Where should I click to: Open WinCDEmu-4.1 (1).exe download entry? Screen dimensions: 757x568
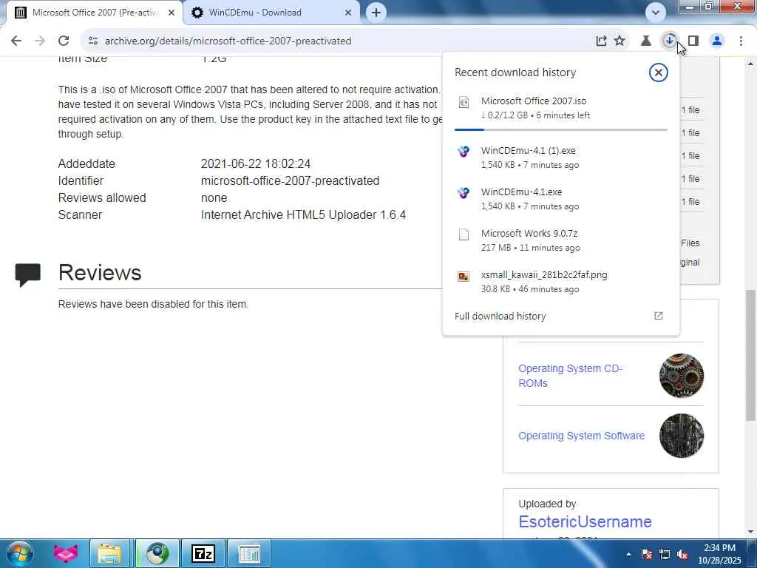pos(560,158)
